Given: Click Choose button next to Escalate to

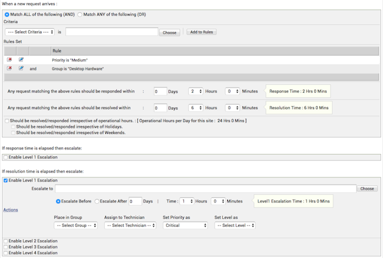Looking at the screenshot, I should [x=368, y=188].
